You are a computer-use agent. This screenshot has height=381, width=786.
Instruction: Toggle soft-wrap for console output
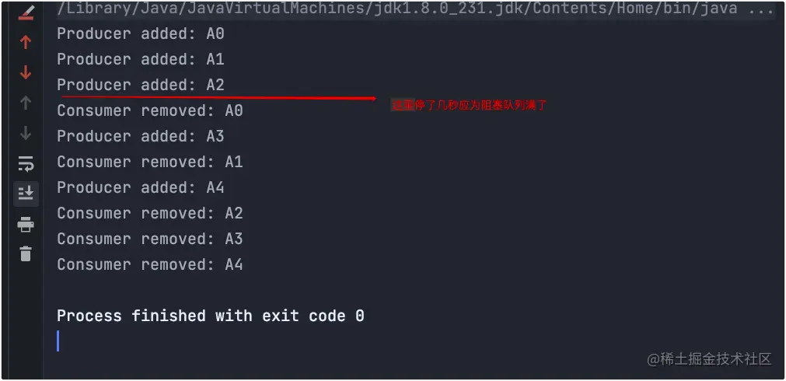coord(26,163)
